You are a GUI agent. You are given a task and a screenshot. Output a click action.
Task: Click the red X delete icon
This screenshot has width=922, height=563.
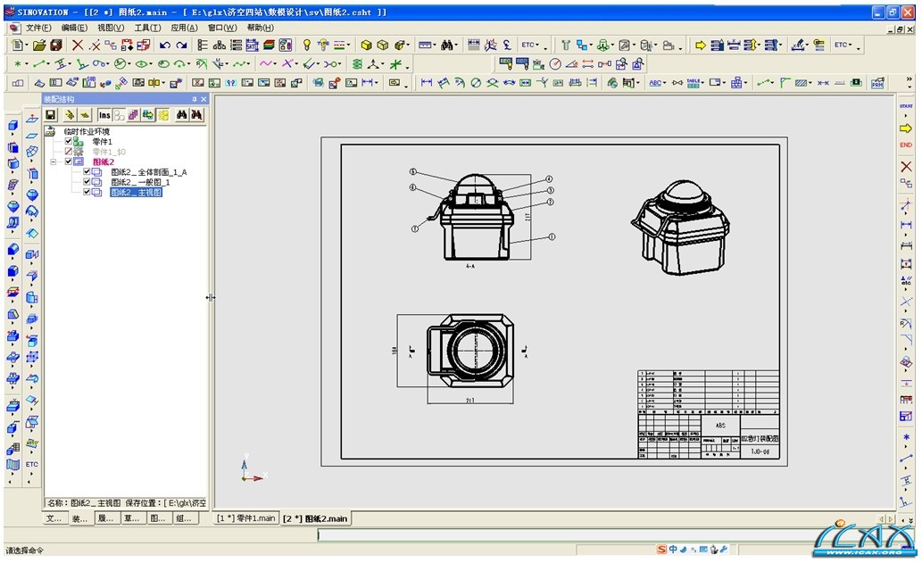click(x=78, y=46)
